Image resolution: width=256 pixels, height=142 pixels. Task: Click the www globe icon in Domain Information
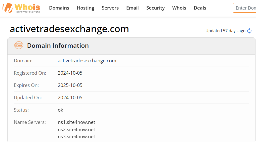(x=19, y=45)
